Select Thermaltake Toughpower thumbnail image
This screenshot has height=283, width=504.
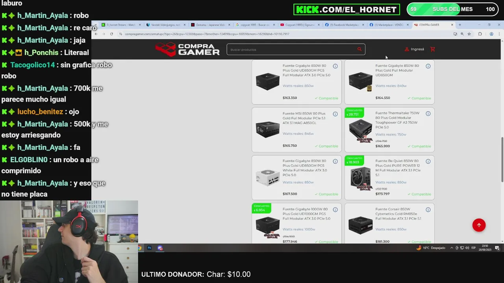[361, 130]
